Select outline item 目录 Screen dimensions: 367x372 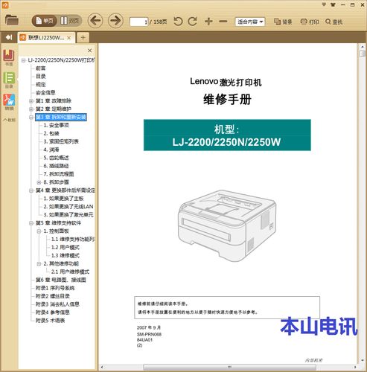pos(41,77)
